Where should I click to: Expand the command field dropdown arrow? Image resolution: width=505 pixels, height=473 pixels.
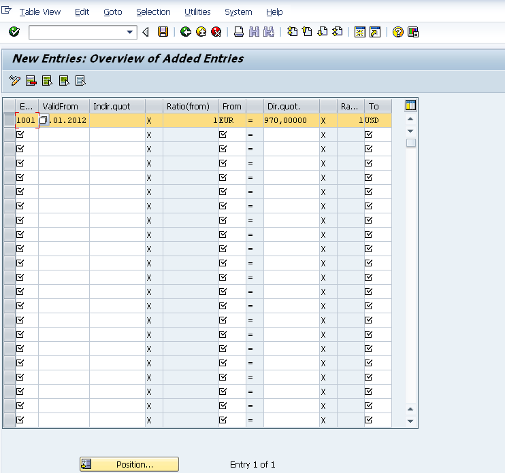pyautogui.click(x=129, y=32)
